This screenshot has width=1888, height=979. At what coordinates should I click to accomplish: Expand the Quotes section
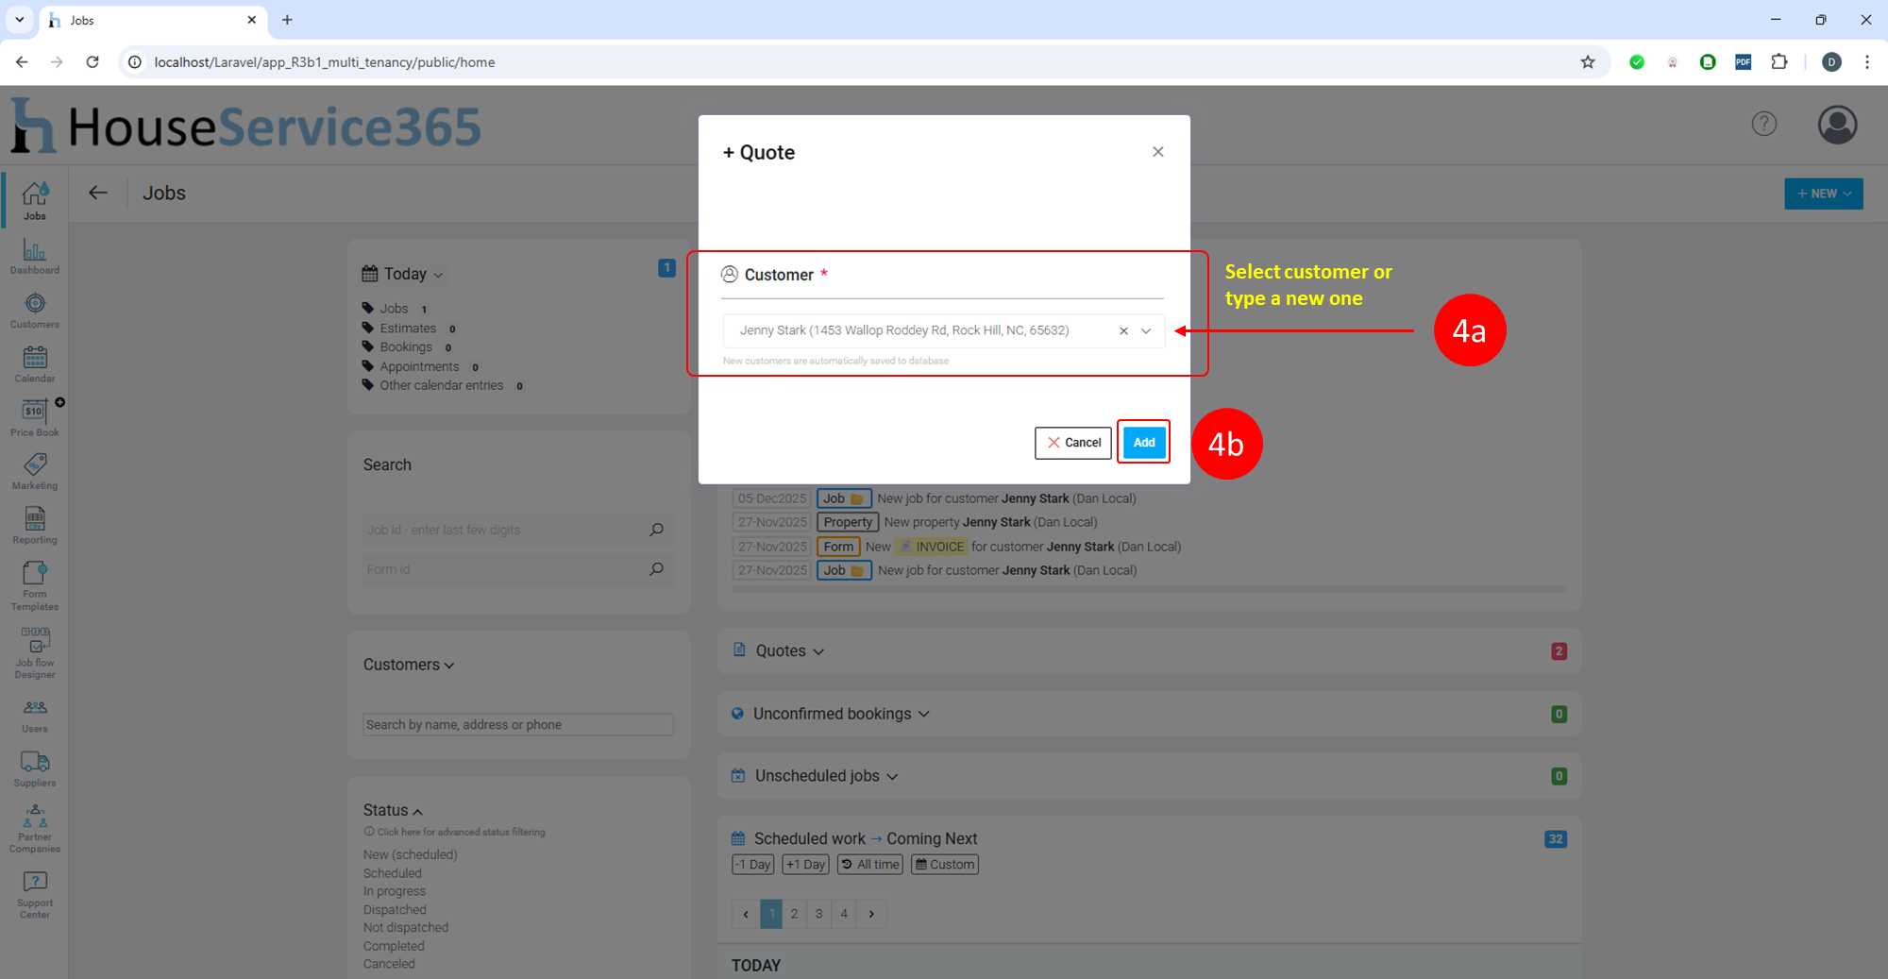tap(789, 651)
